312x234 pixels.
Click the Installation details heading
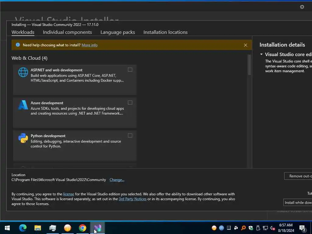[282, 45]
